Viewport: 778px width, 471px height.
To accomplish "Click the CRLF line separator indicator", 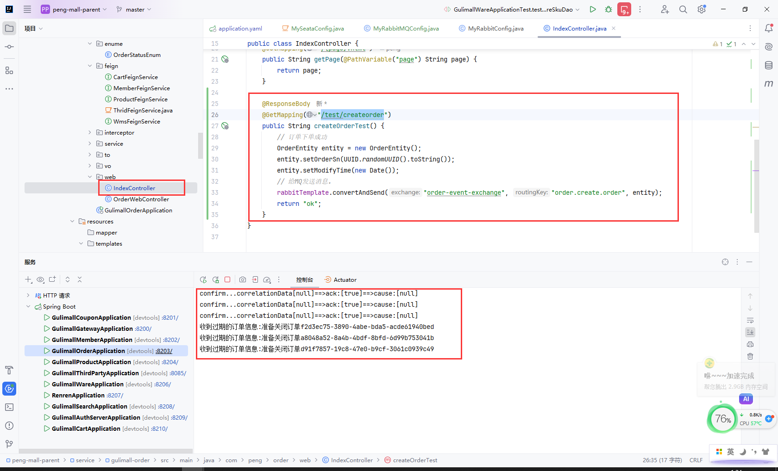I will 696,460.
